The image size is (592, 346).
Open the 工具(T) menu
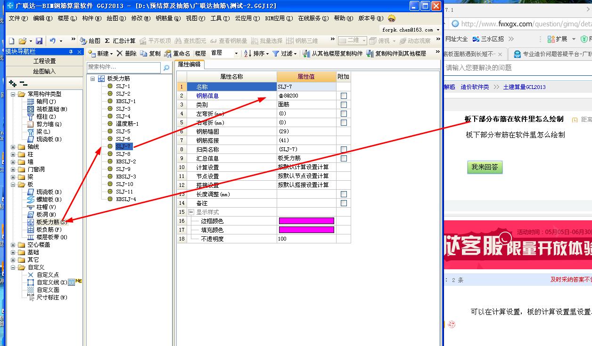220,18
